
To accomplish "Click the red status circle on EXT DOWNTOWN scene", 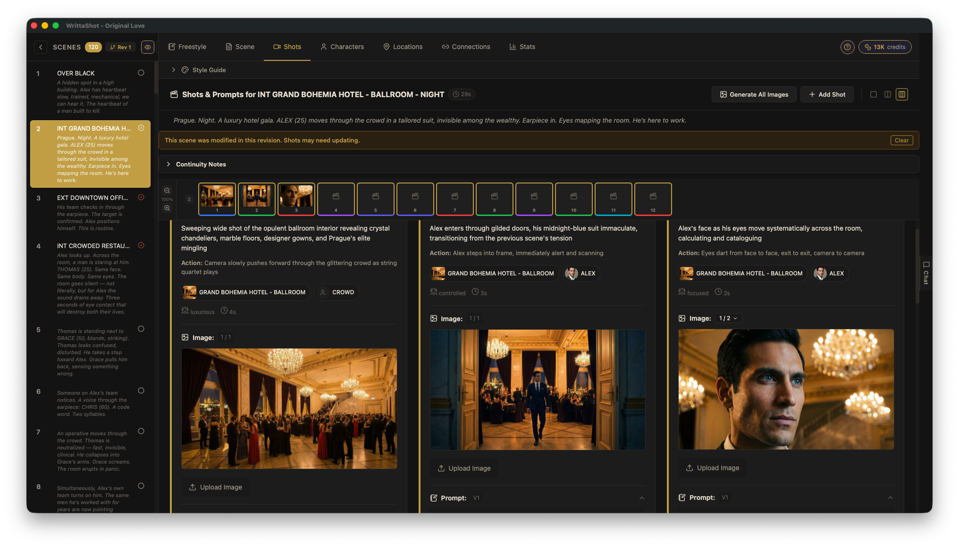I will click(141, 198).
